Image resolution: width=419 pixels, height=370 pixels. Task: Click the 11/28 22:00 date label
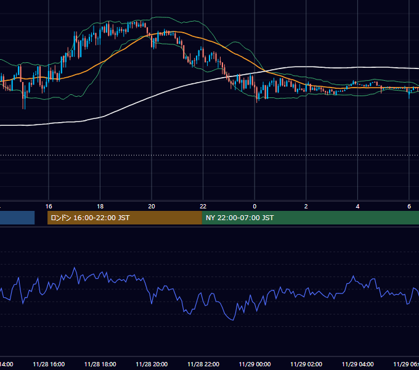tap(203, 364)
